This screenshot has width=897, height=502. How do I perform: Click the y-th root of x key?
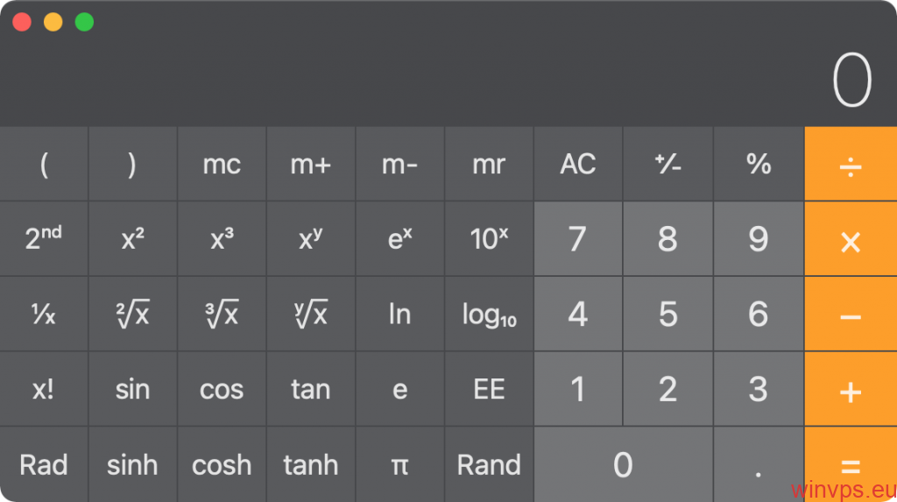pyautogui.click(x=311, y=315)
